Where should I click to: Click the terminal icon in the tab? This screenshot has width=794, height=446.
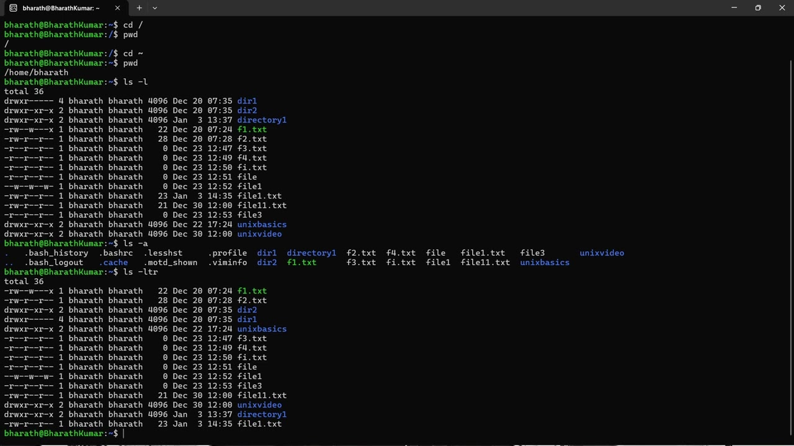tap(13, 8)
